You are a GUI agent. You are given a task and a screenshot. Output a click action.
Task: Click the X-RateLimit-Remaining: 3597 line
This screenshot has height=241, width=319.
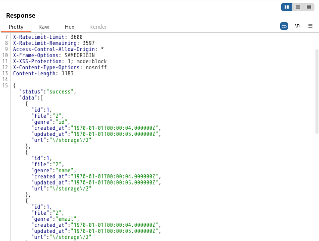click(x=54, y=43)
